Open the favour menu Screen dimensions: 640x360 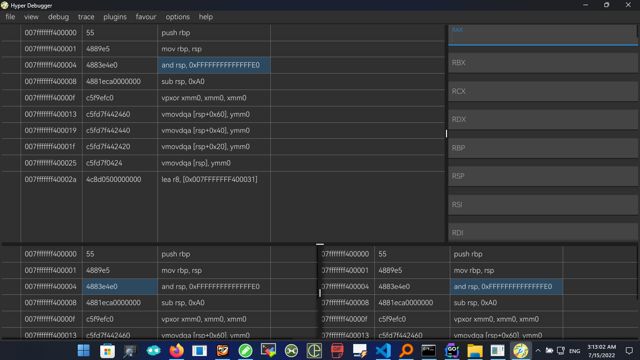146,17
